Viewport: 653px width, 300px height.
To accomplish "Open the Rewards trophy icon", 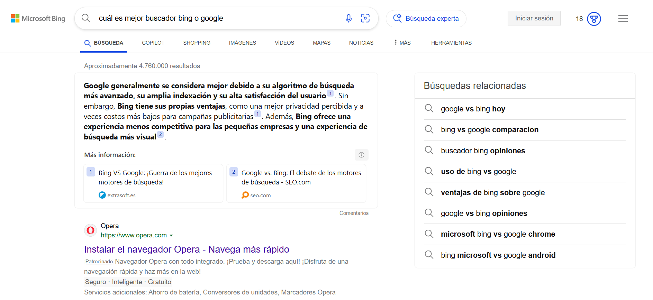I will coord(594,19).
